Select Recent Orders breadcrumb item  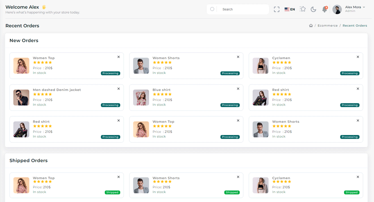355,26
